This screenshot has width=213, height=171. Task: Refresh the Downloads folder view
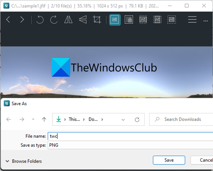coord(137,119)
